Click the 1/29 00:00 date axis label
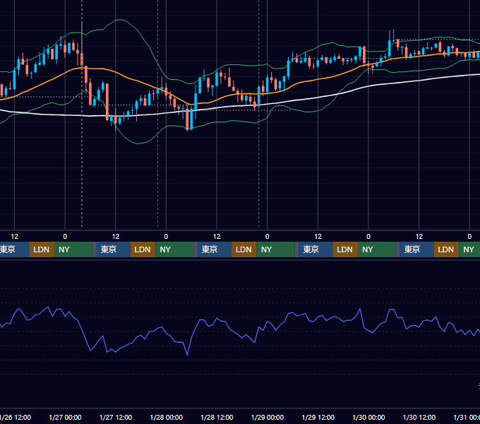 pos(268,417)
